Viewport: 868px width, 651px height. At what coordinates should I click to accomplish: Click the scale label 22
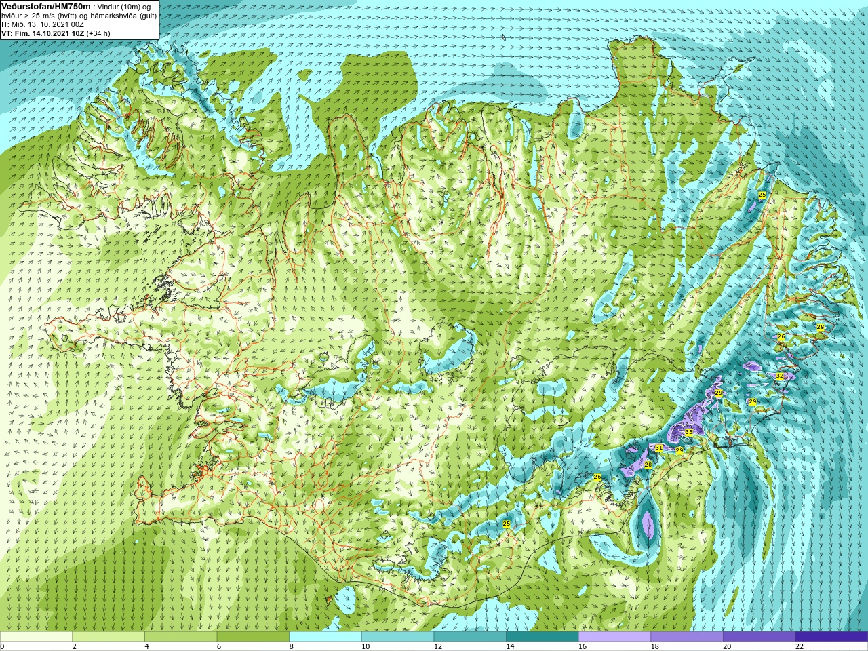click(800, 646)
